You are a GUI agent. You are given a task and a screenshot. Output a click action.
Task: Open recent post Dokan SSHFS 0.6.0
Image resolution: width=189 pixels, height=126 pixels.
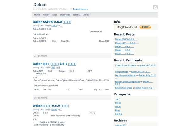(126, 39)
